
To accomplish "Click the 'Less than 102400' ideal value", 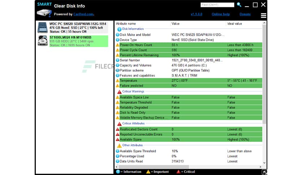I will [240, 50].
